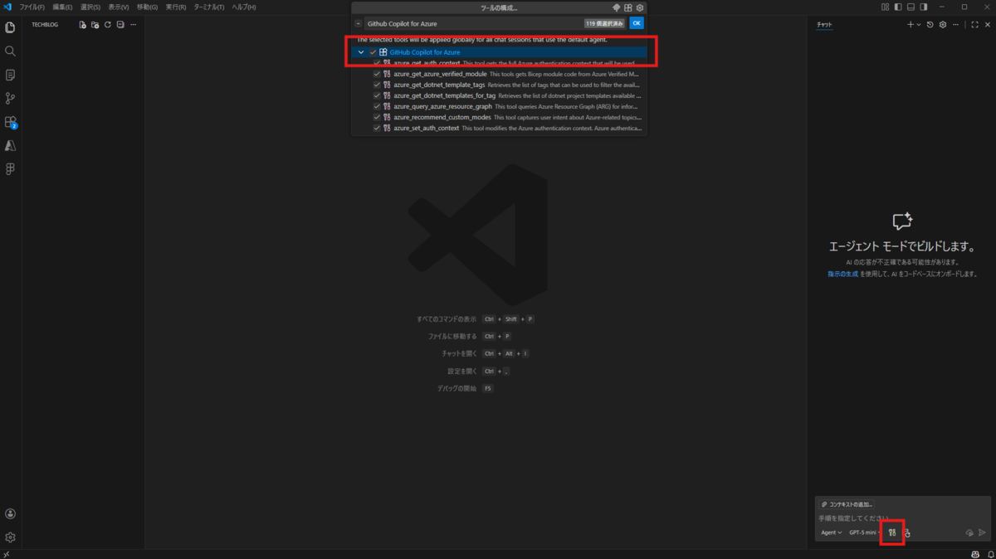The width and height of the screenshot is (996, 559).
Task: Click the extensions icon in tools dialog title
Action: [x=628, y=7]
